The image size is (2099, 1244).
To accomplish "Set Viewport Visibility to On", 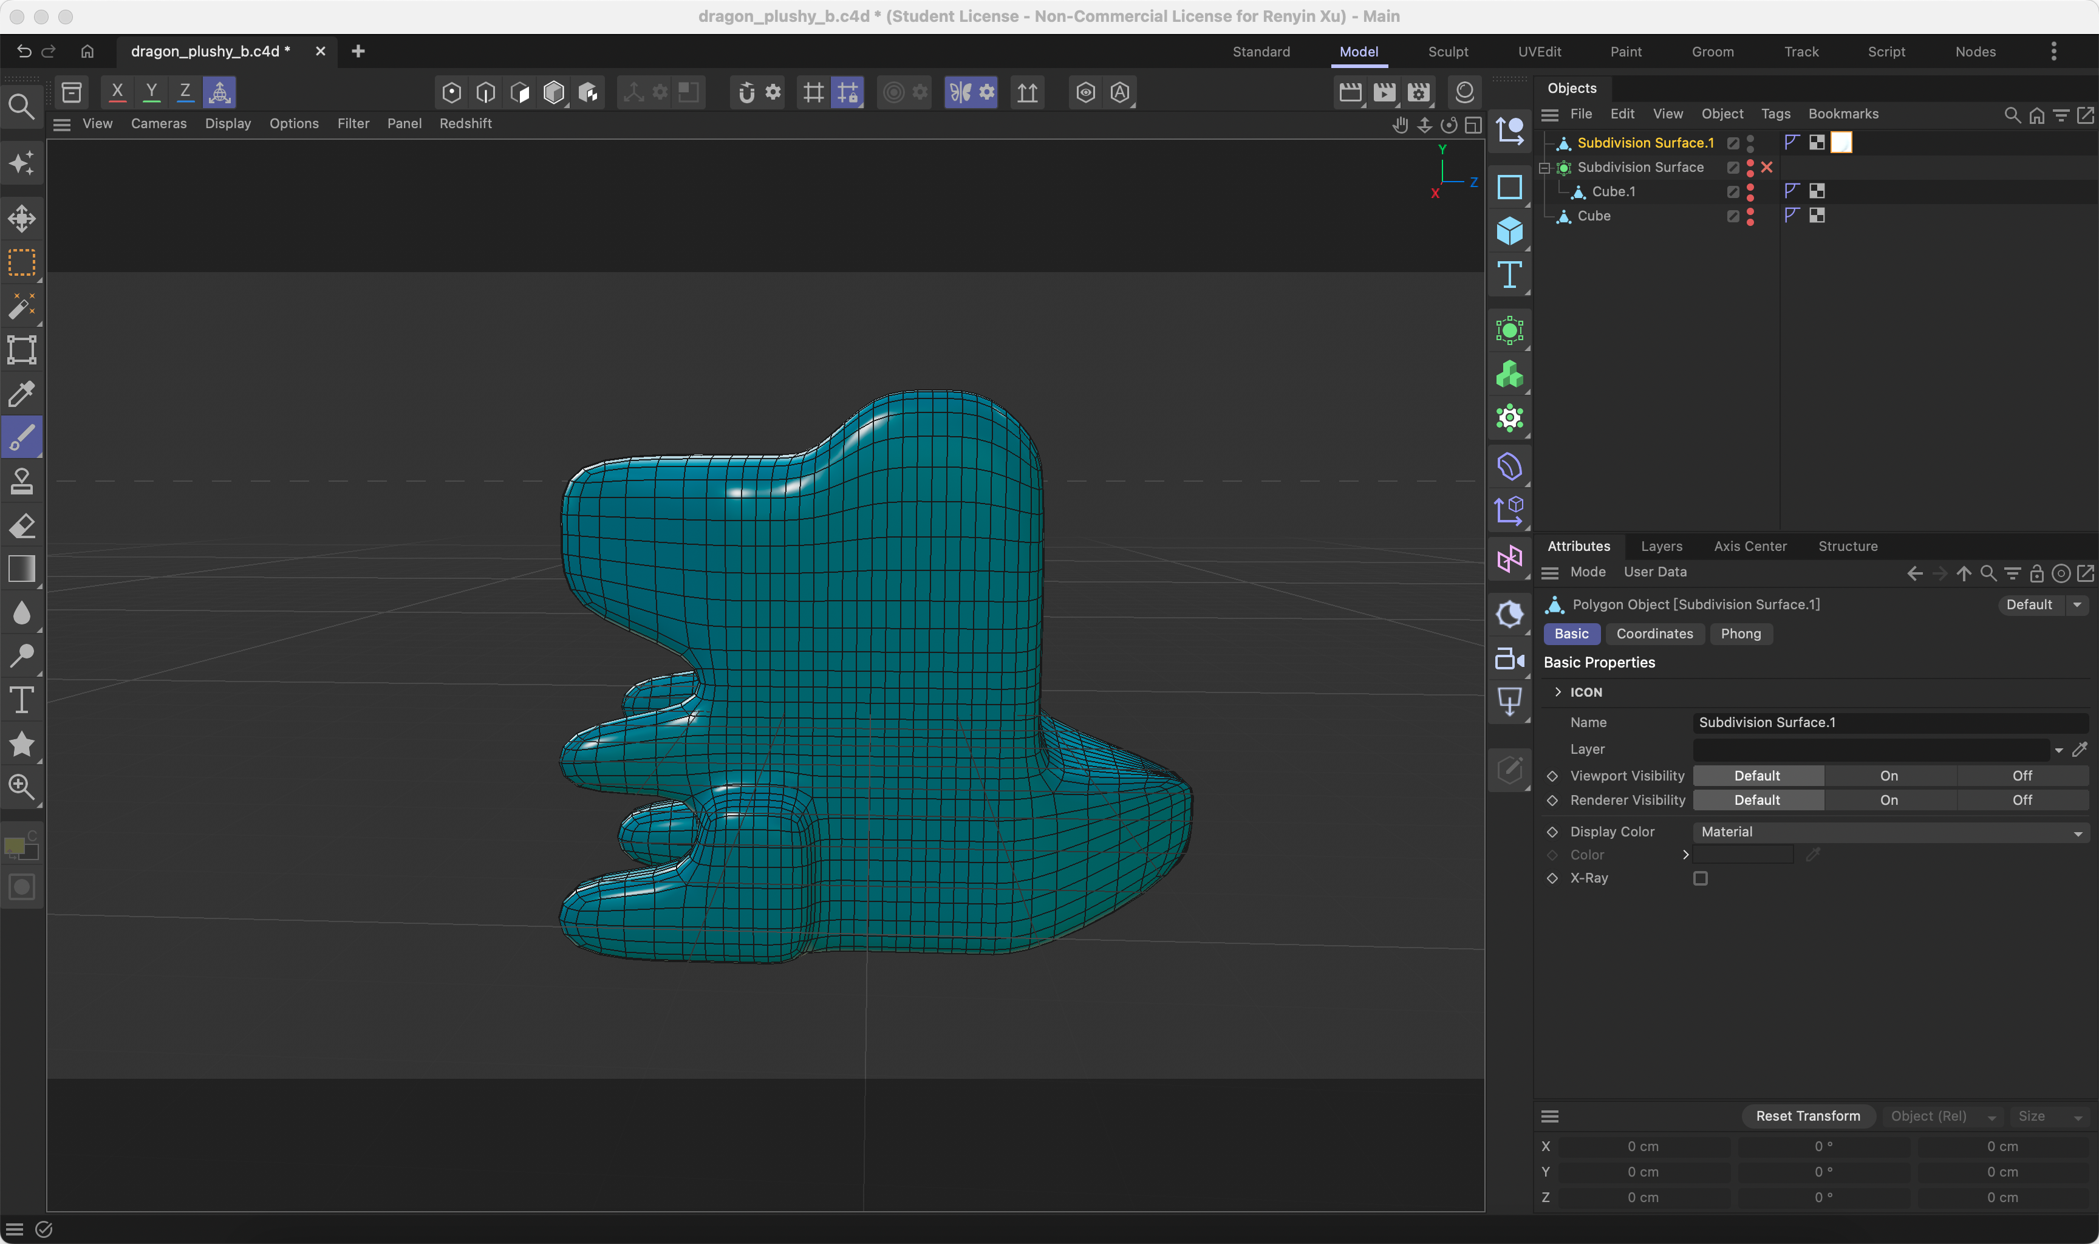I will coord(1888,776).
